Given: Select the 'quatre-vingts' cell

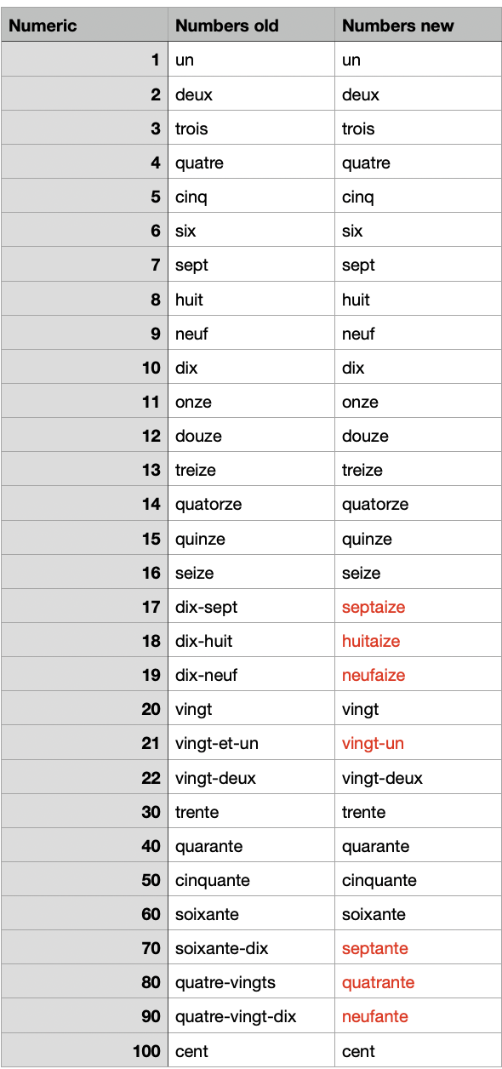Looking at the screenshot, I should [x=251, y=982].
